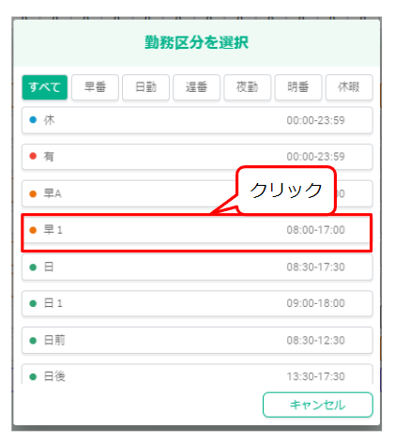Click the orange dot beside 早1
The height and width of the screenshot is (443, 395).
coord(33,230)
